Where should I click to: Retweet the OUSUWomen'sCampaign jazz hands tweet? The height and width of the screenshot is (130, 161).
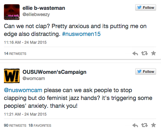tap(144, 125)
